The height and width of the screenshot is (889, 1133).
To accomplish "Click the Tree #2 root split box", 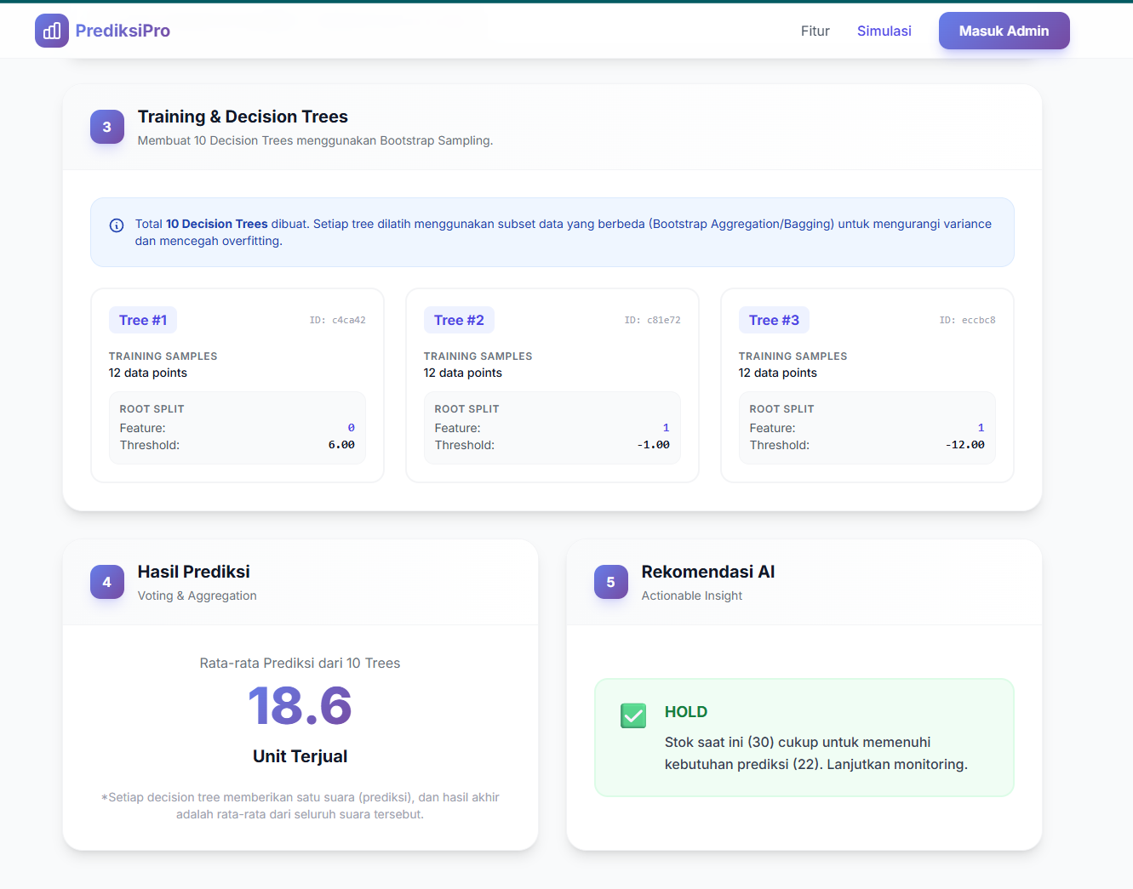I will (x=552, y=427).
